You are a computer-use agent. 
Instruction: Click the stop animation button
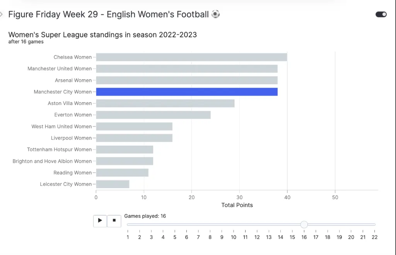pyautogui.click(x=114, y=221)
